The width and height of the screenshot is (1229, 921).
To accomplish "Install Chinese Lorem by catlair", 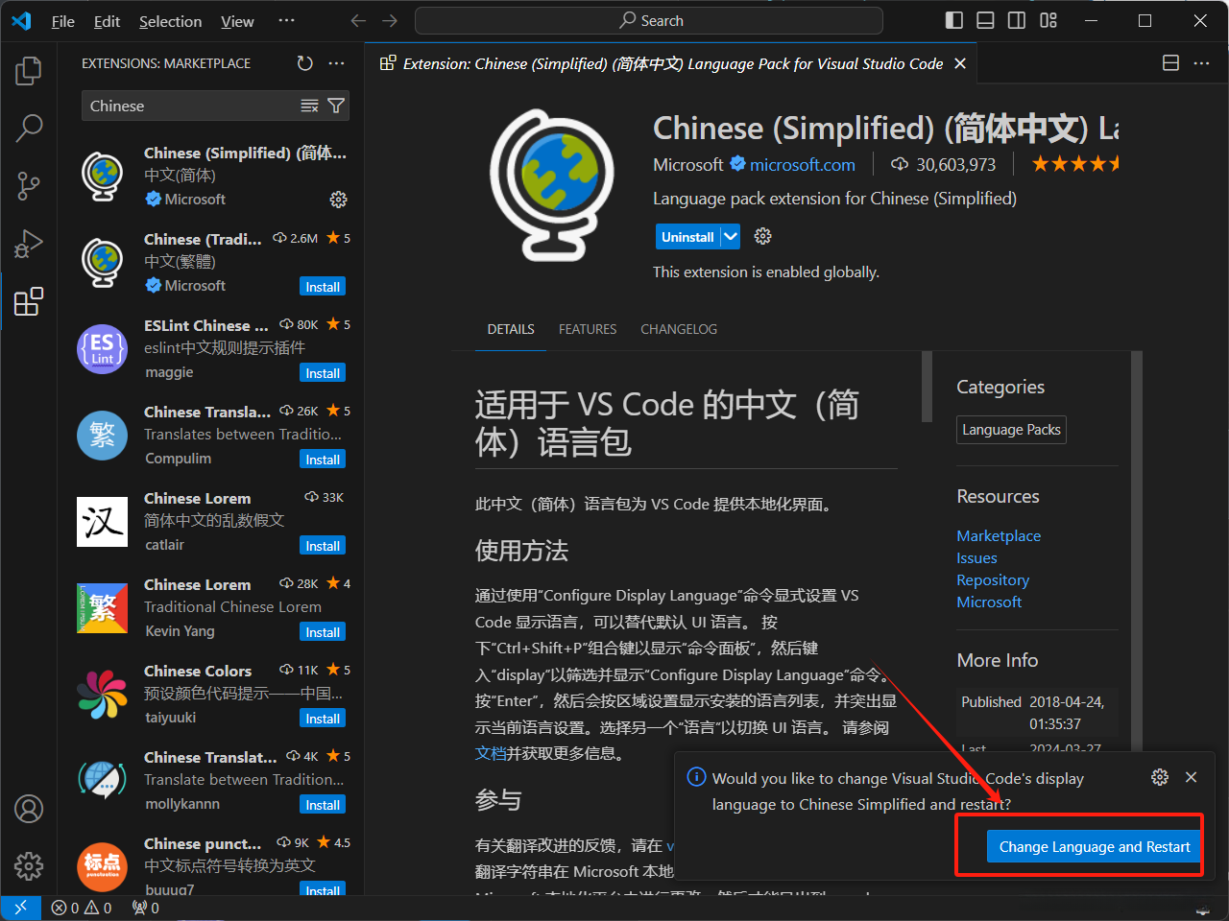I will [x=323, y=546].
